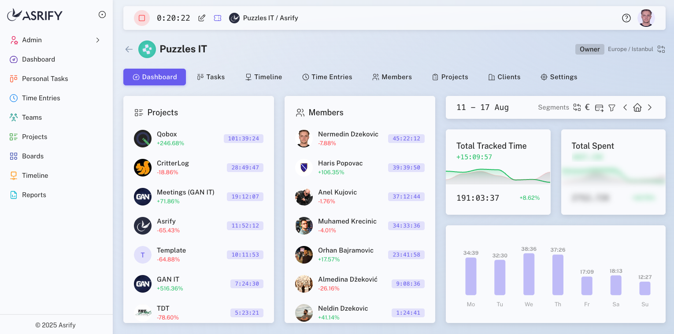Open the TDT project
674x334 pixels.
[199, 313]
